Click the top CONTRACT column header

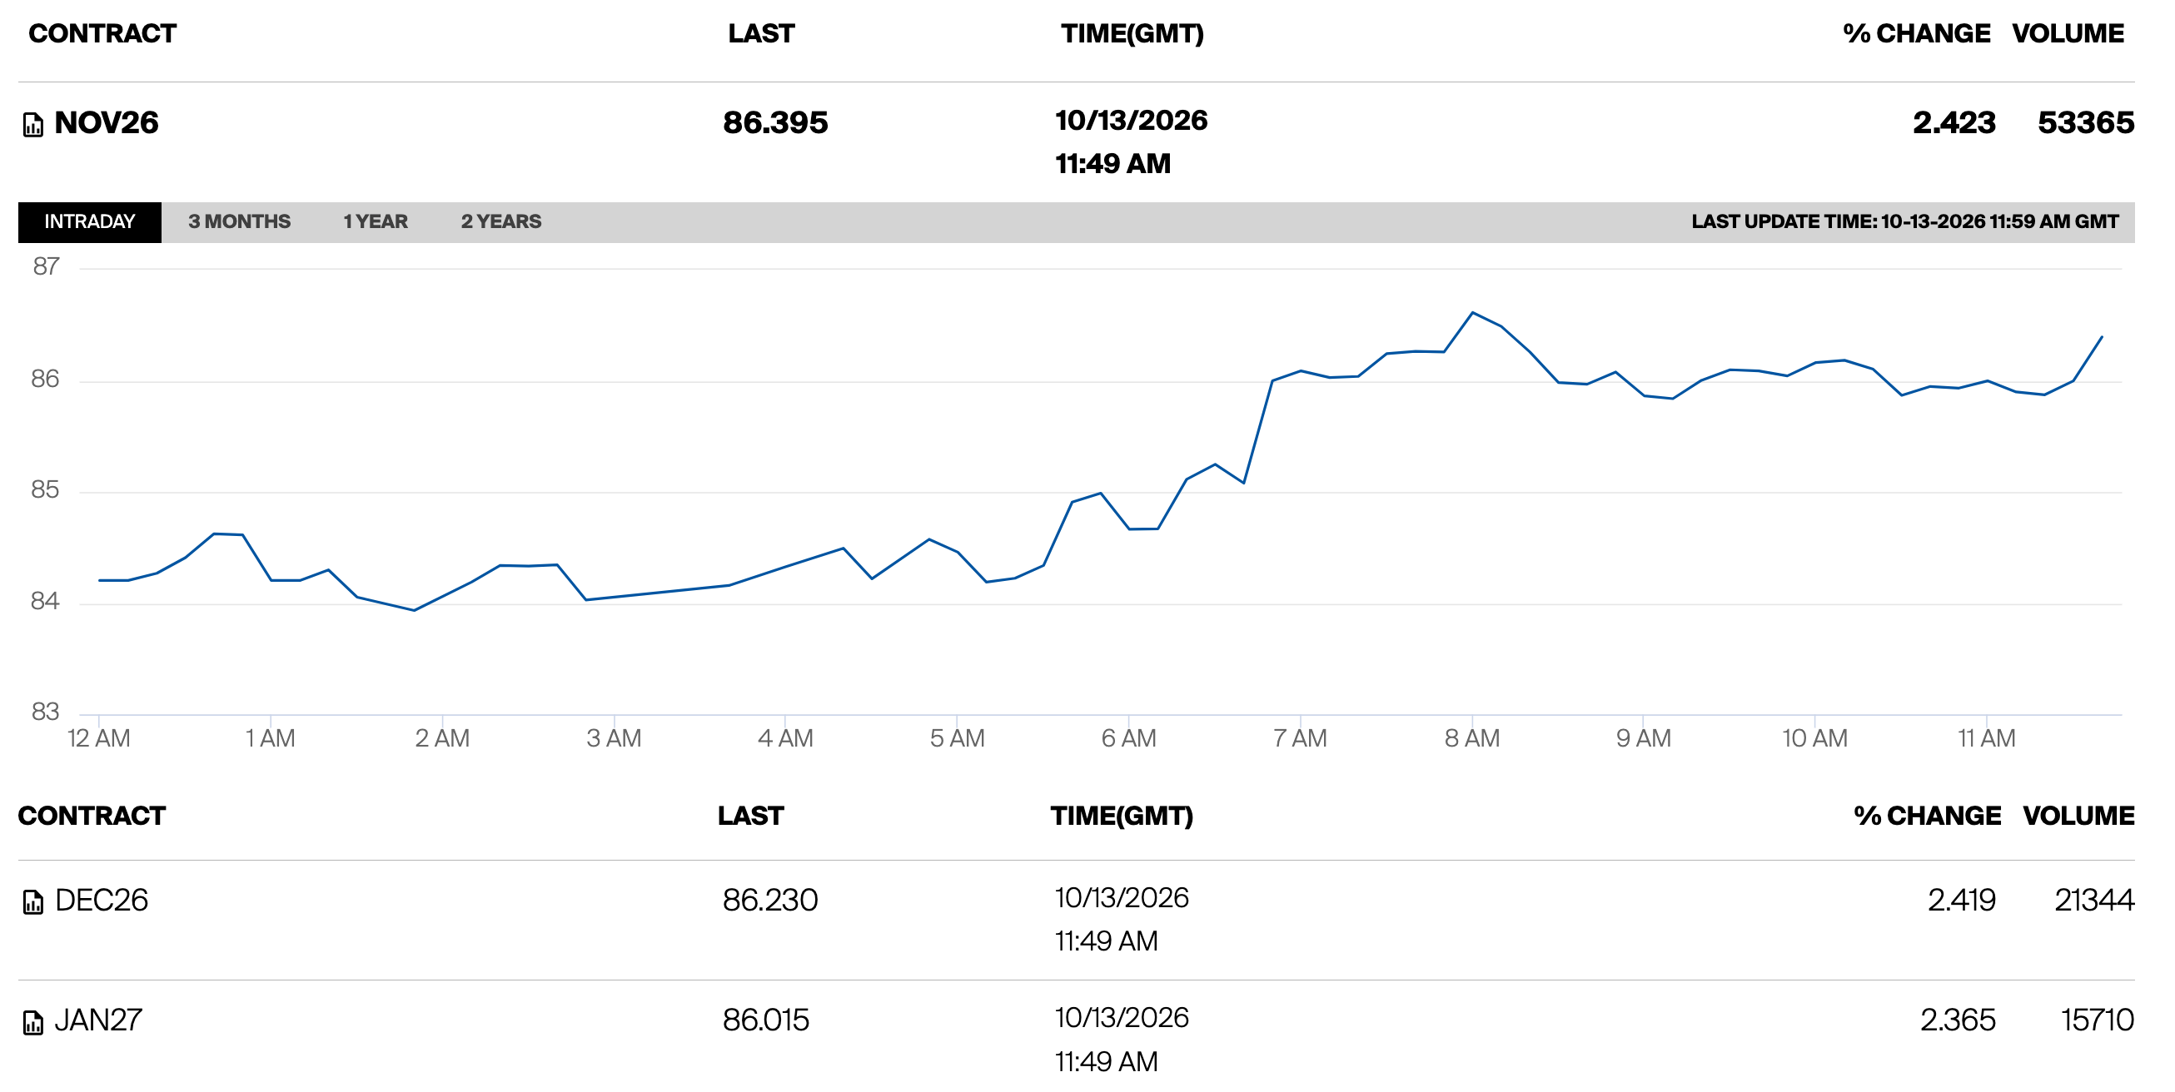pos(102,34)
